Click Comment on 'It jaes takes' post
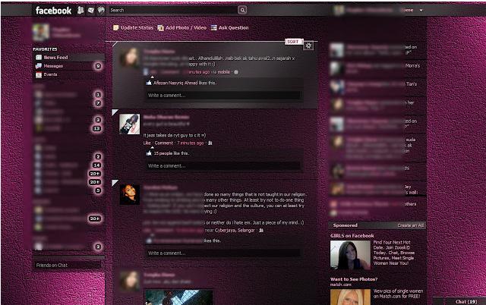The image size is (486, 305). [x=164, y=143]
